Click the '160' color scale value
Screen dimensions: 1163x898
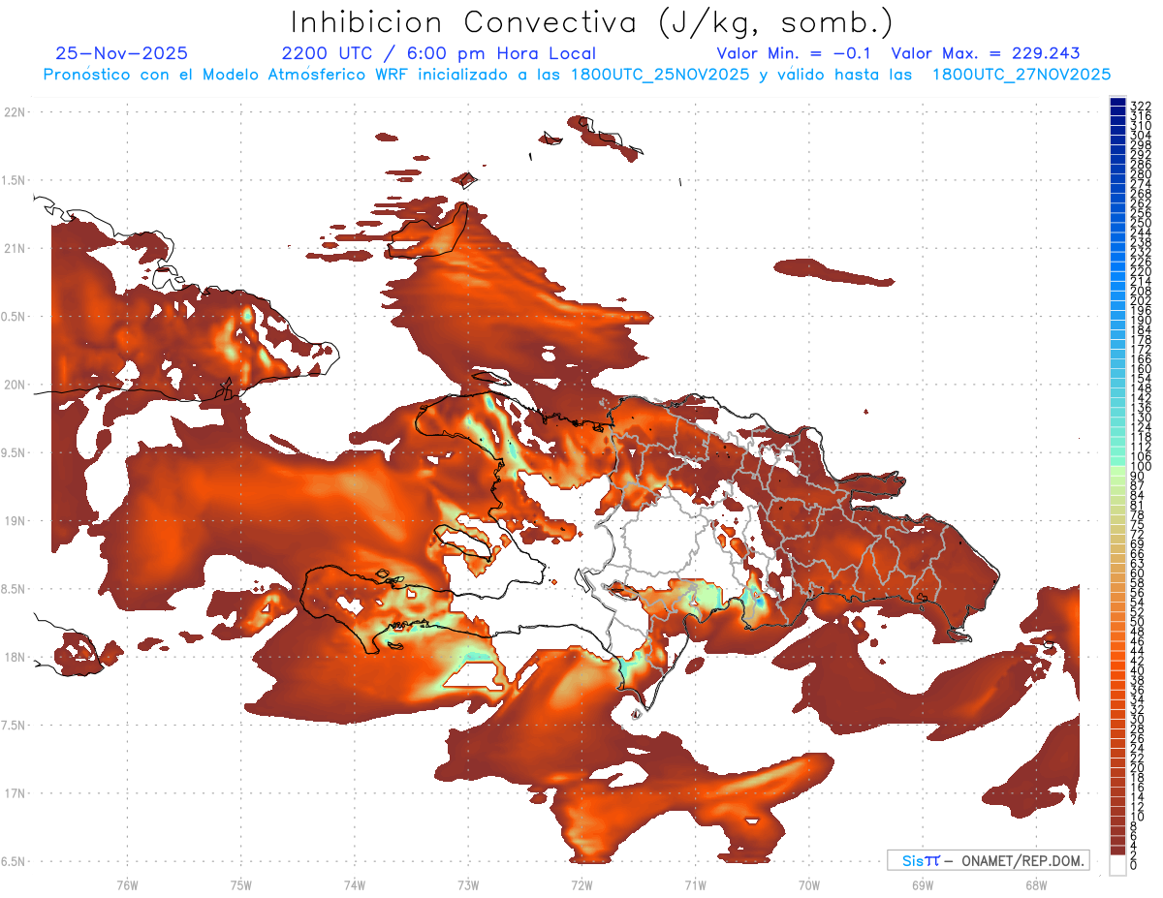(1141, 369)
